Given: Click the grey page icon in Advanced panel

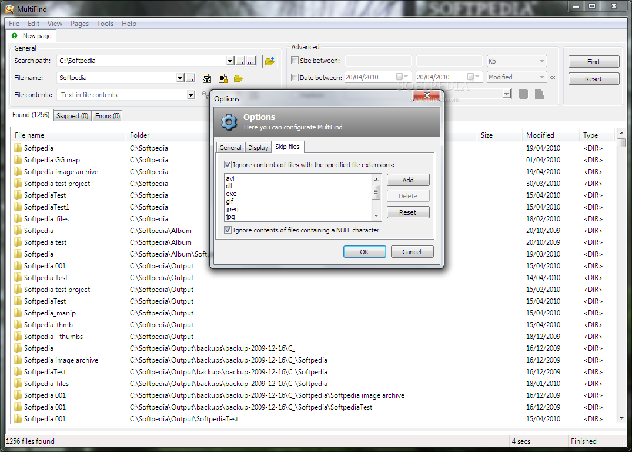Looking at the screenshot, I should pyautogui.click(x=539, y=94).
